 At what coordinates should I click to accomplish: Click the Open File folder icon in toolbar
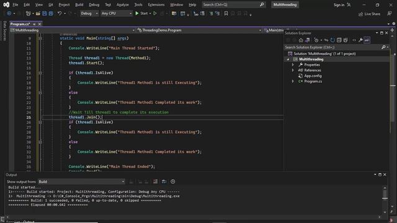tap(38, 14)
